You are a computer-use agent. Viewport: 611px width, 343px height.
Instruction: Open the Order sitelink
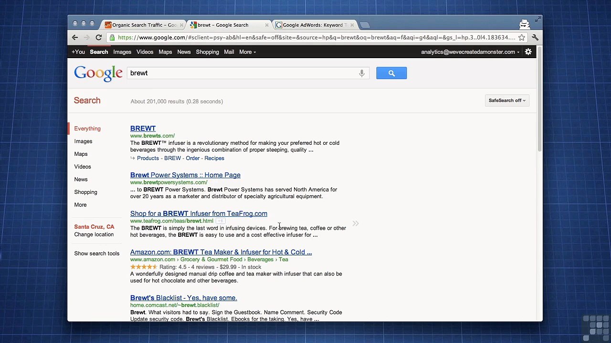(193, 158)
